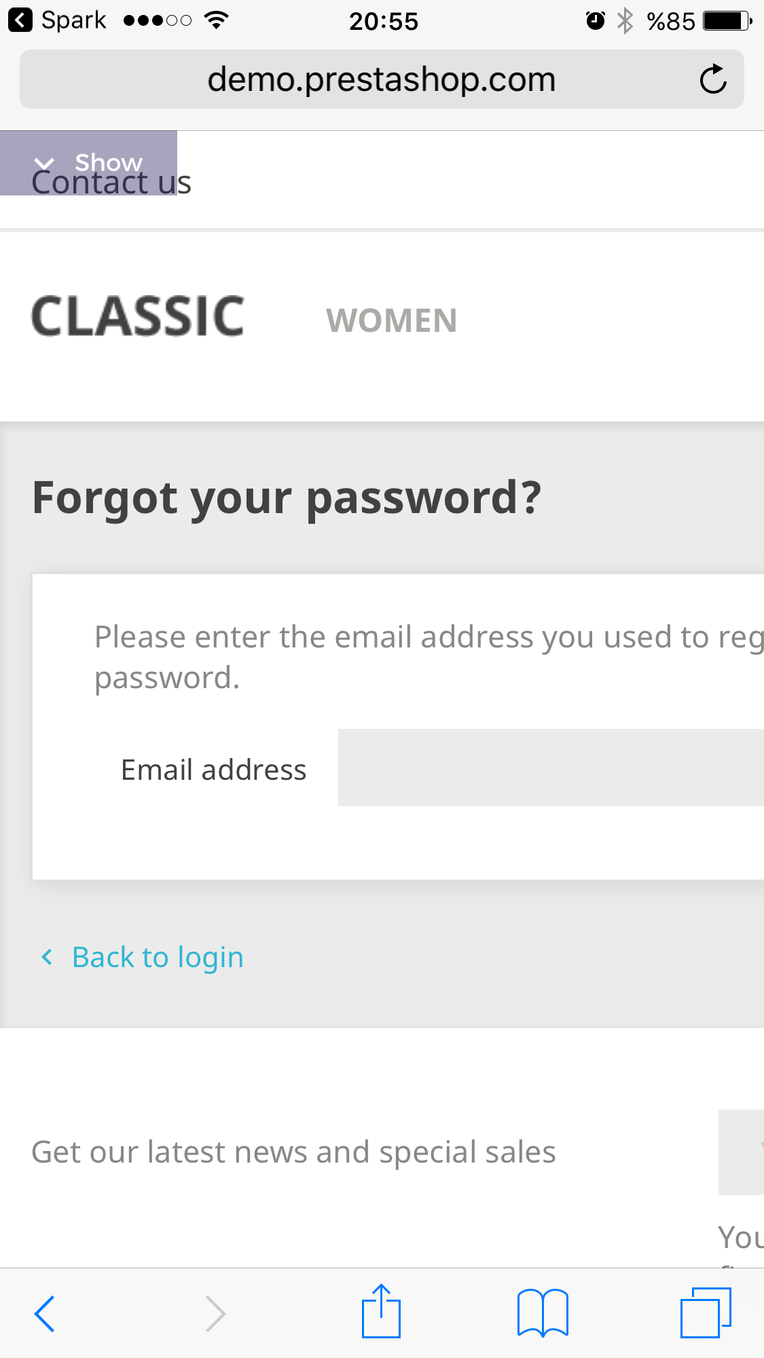The width and height of the screenshot is (764, 1358).
Task: Tap the Wi-Fi status icon
Action: point(216,20)
